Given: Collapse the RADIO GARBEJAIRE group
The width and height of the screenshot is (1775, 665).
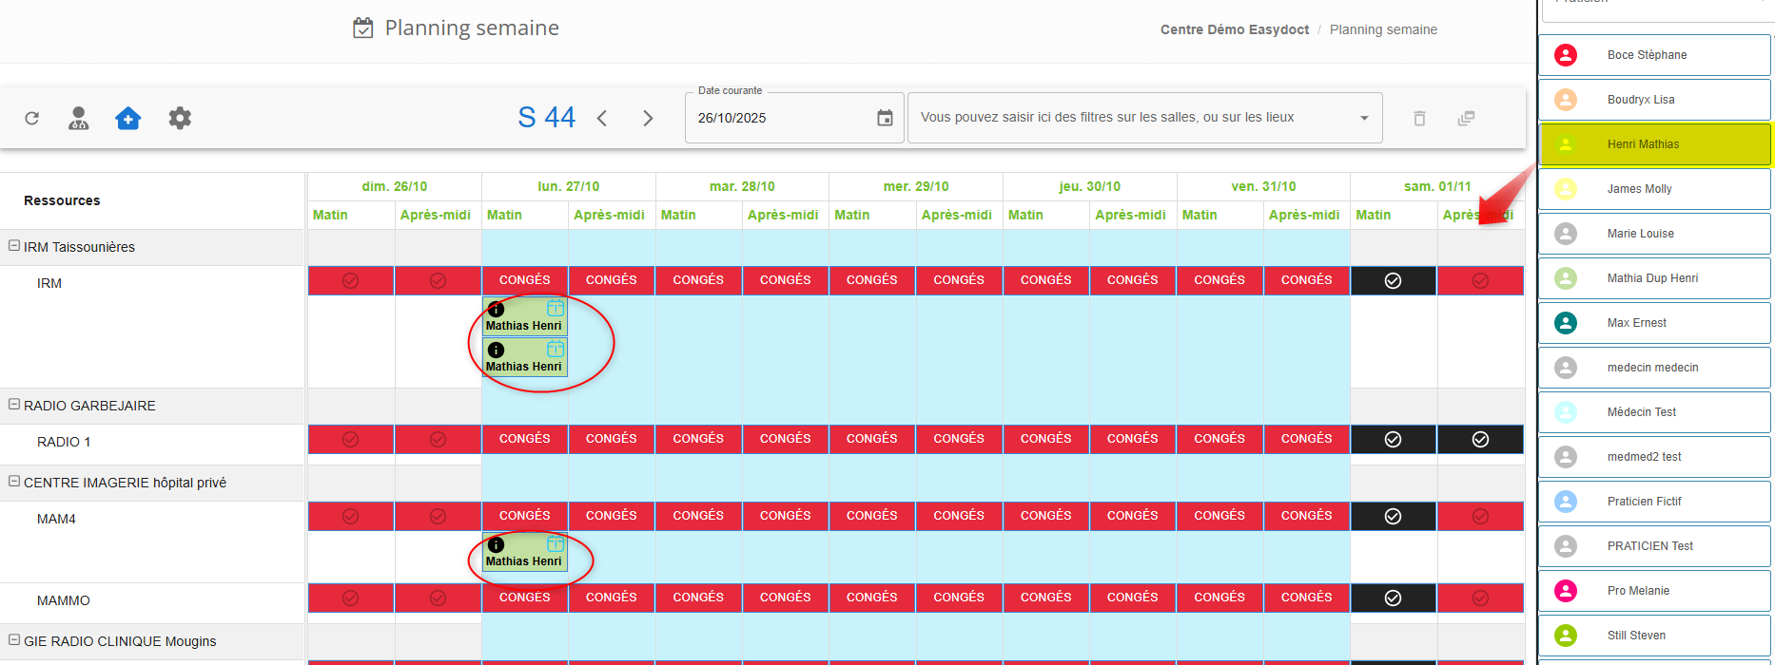Looking at the screenshot, I should point(14,405).
